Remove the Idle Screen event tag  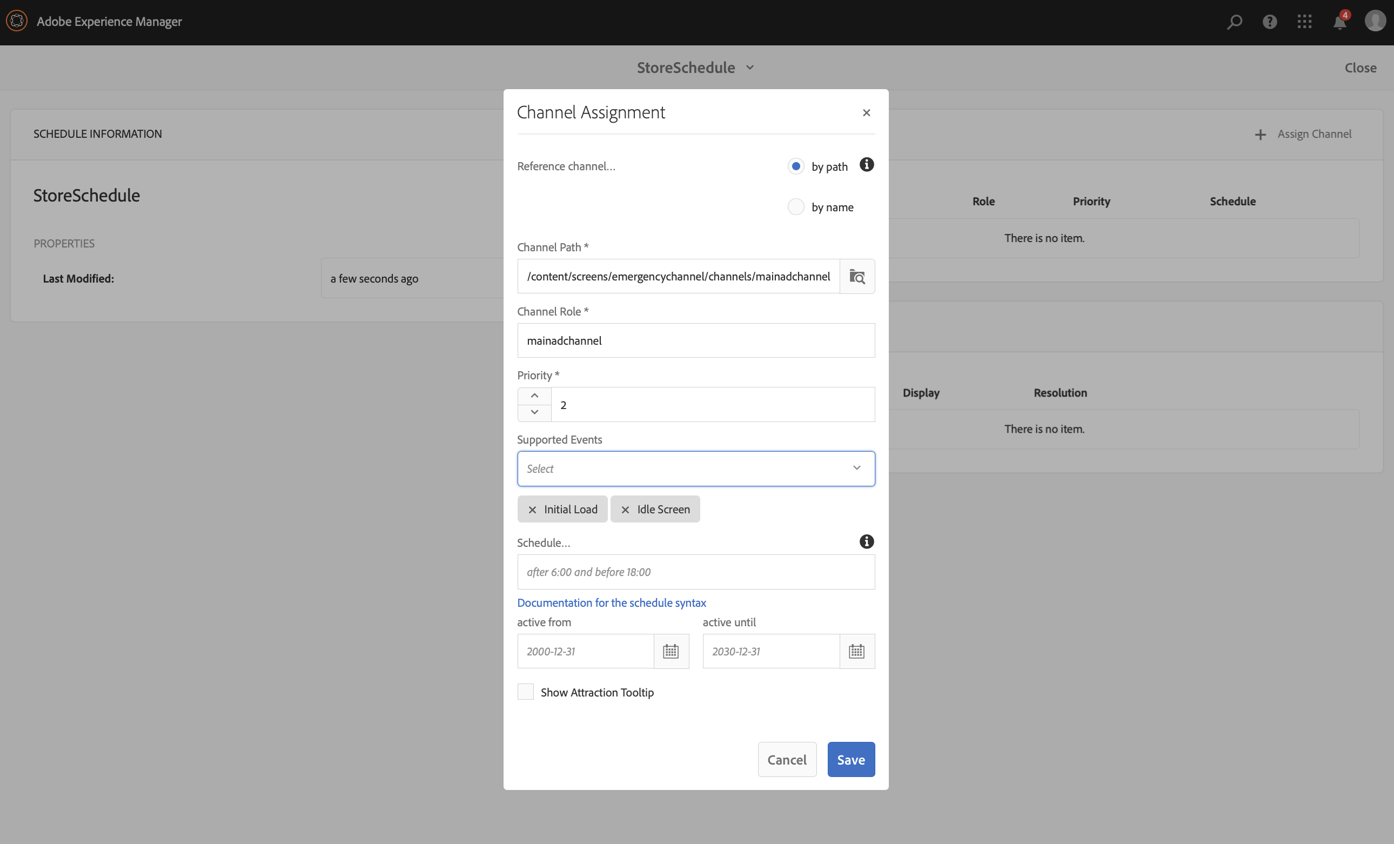pos(625,510)
